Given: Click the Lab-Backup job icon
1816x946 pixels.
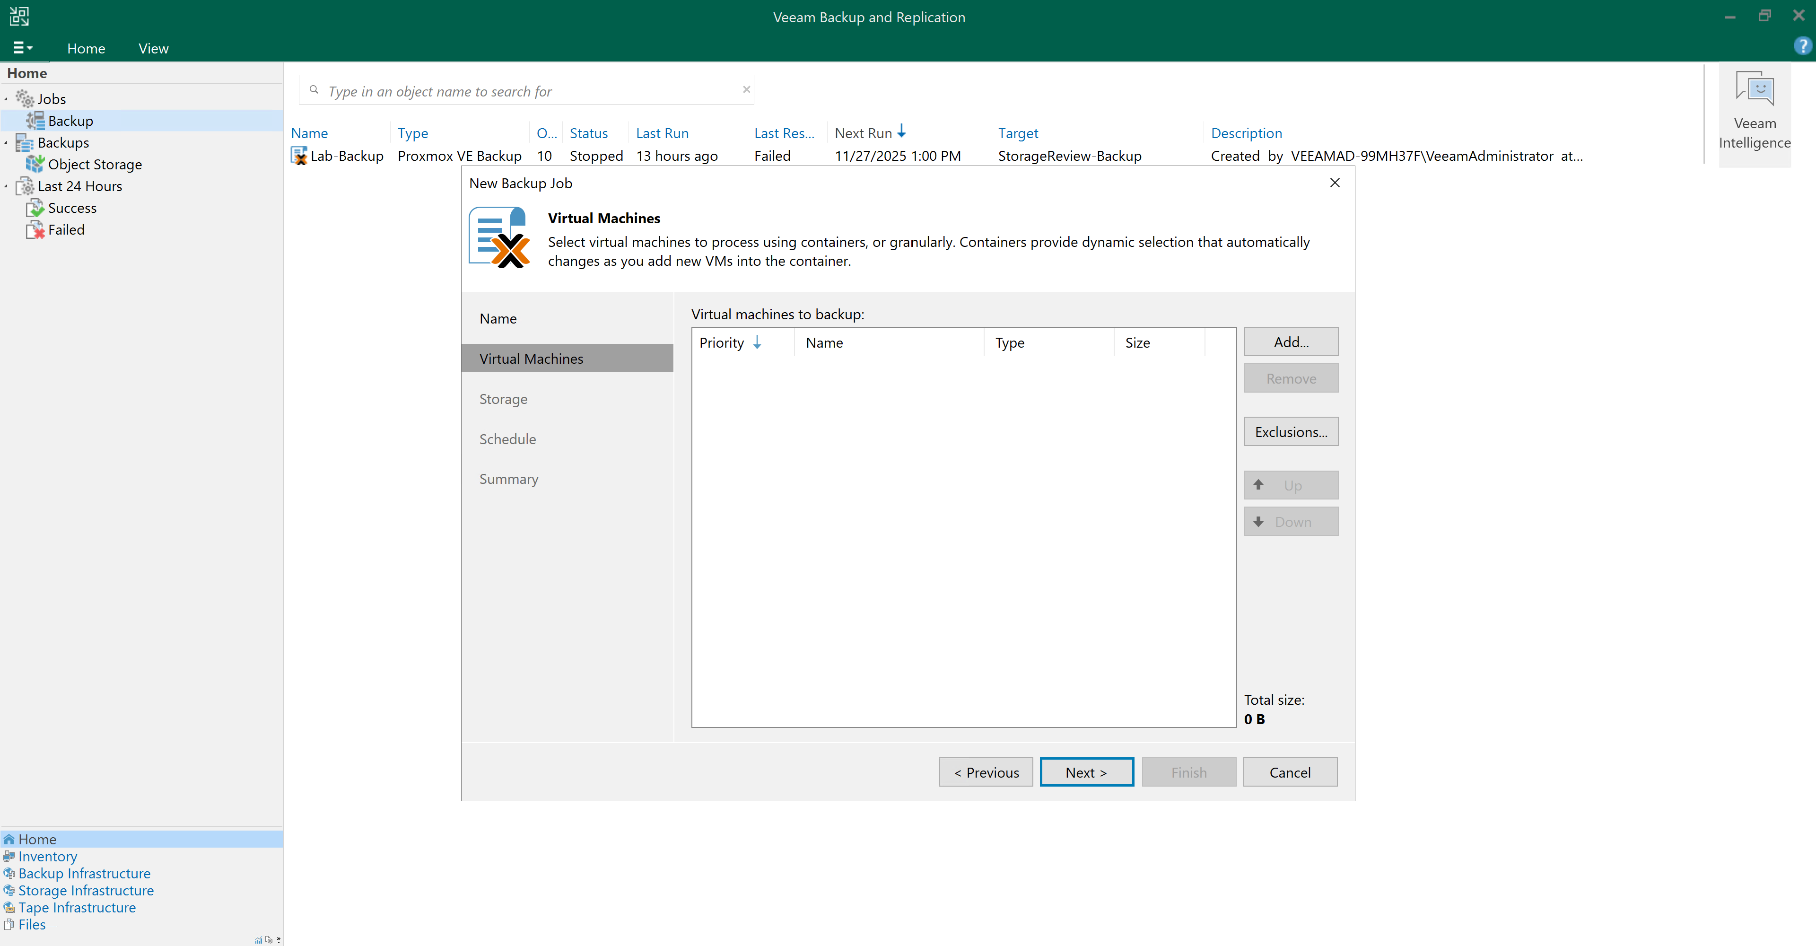Looking at the screenshot, I should (299, 156).
